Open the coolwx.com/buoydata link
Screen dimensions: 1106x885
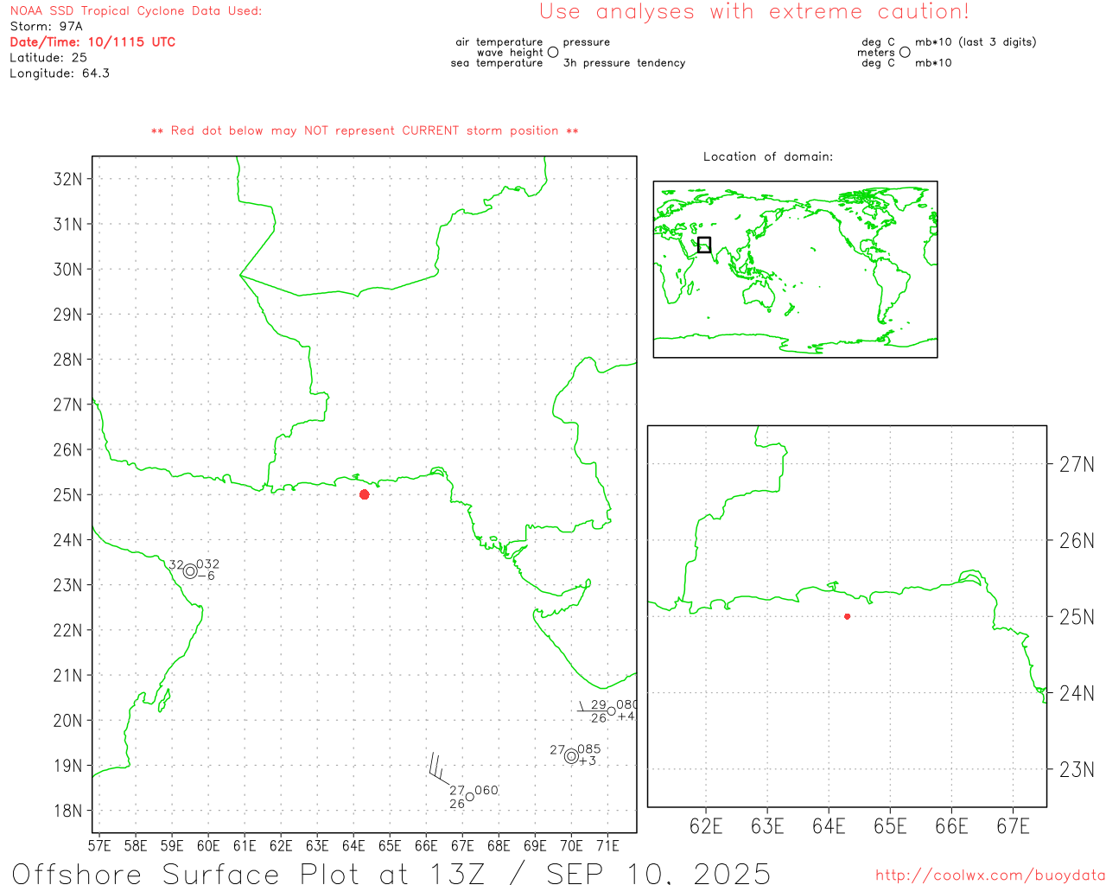tap(990, 875)
